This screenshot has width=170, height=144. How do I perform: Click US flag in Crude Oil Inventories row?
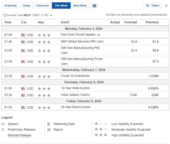(23, 76)
